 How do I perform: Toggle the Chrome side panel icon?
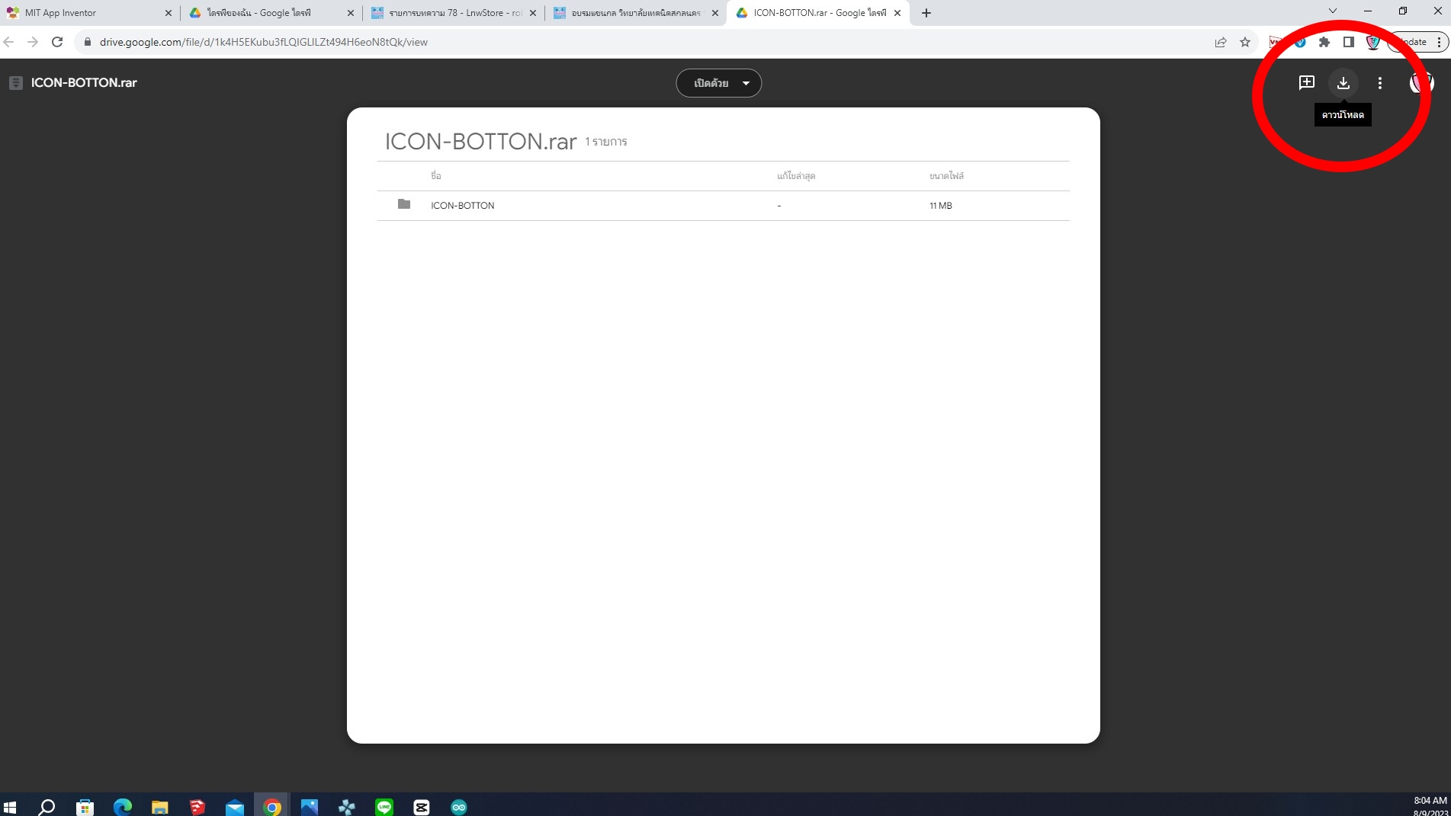[1349, 42]
